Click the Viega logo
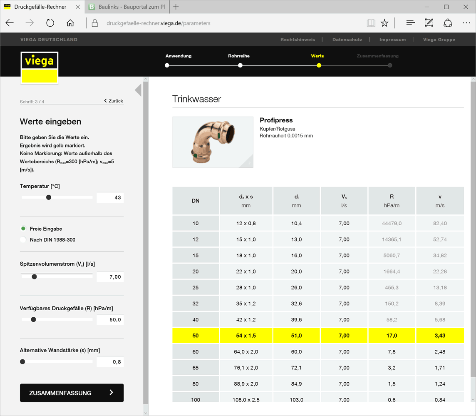Screen dimensions: 476x416 40,67
